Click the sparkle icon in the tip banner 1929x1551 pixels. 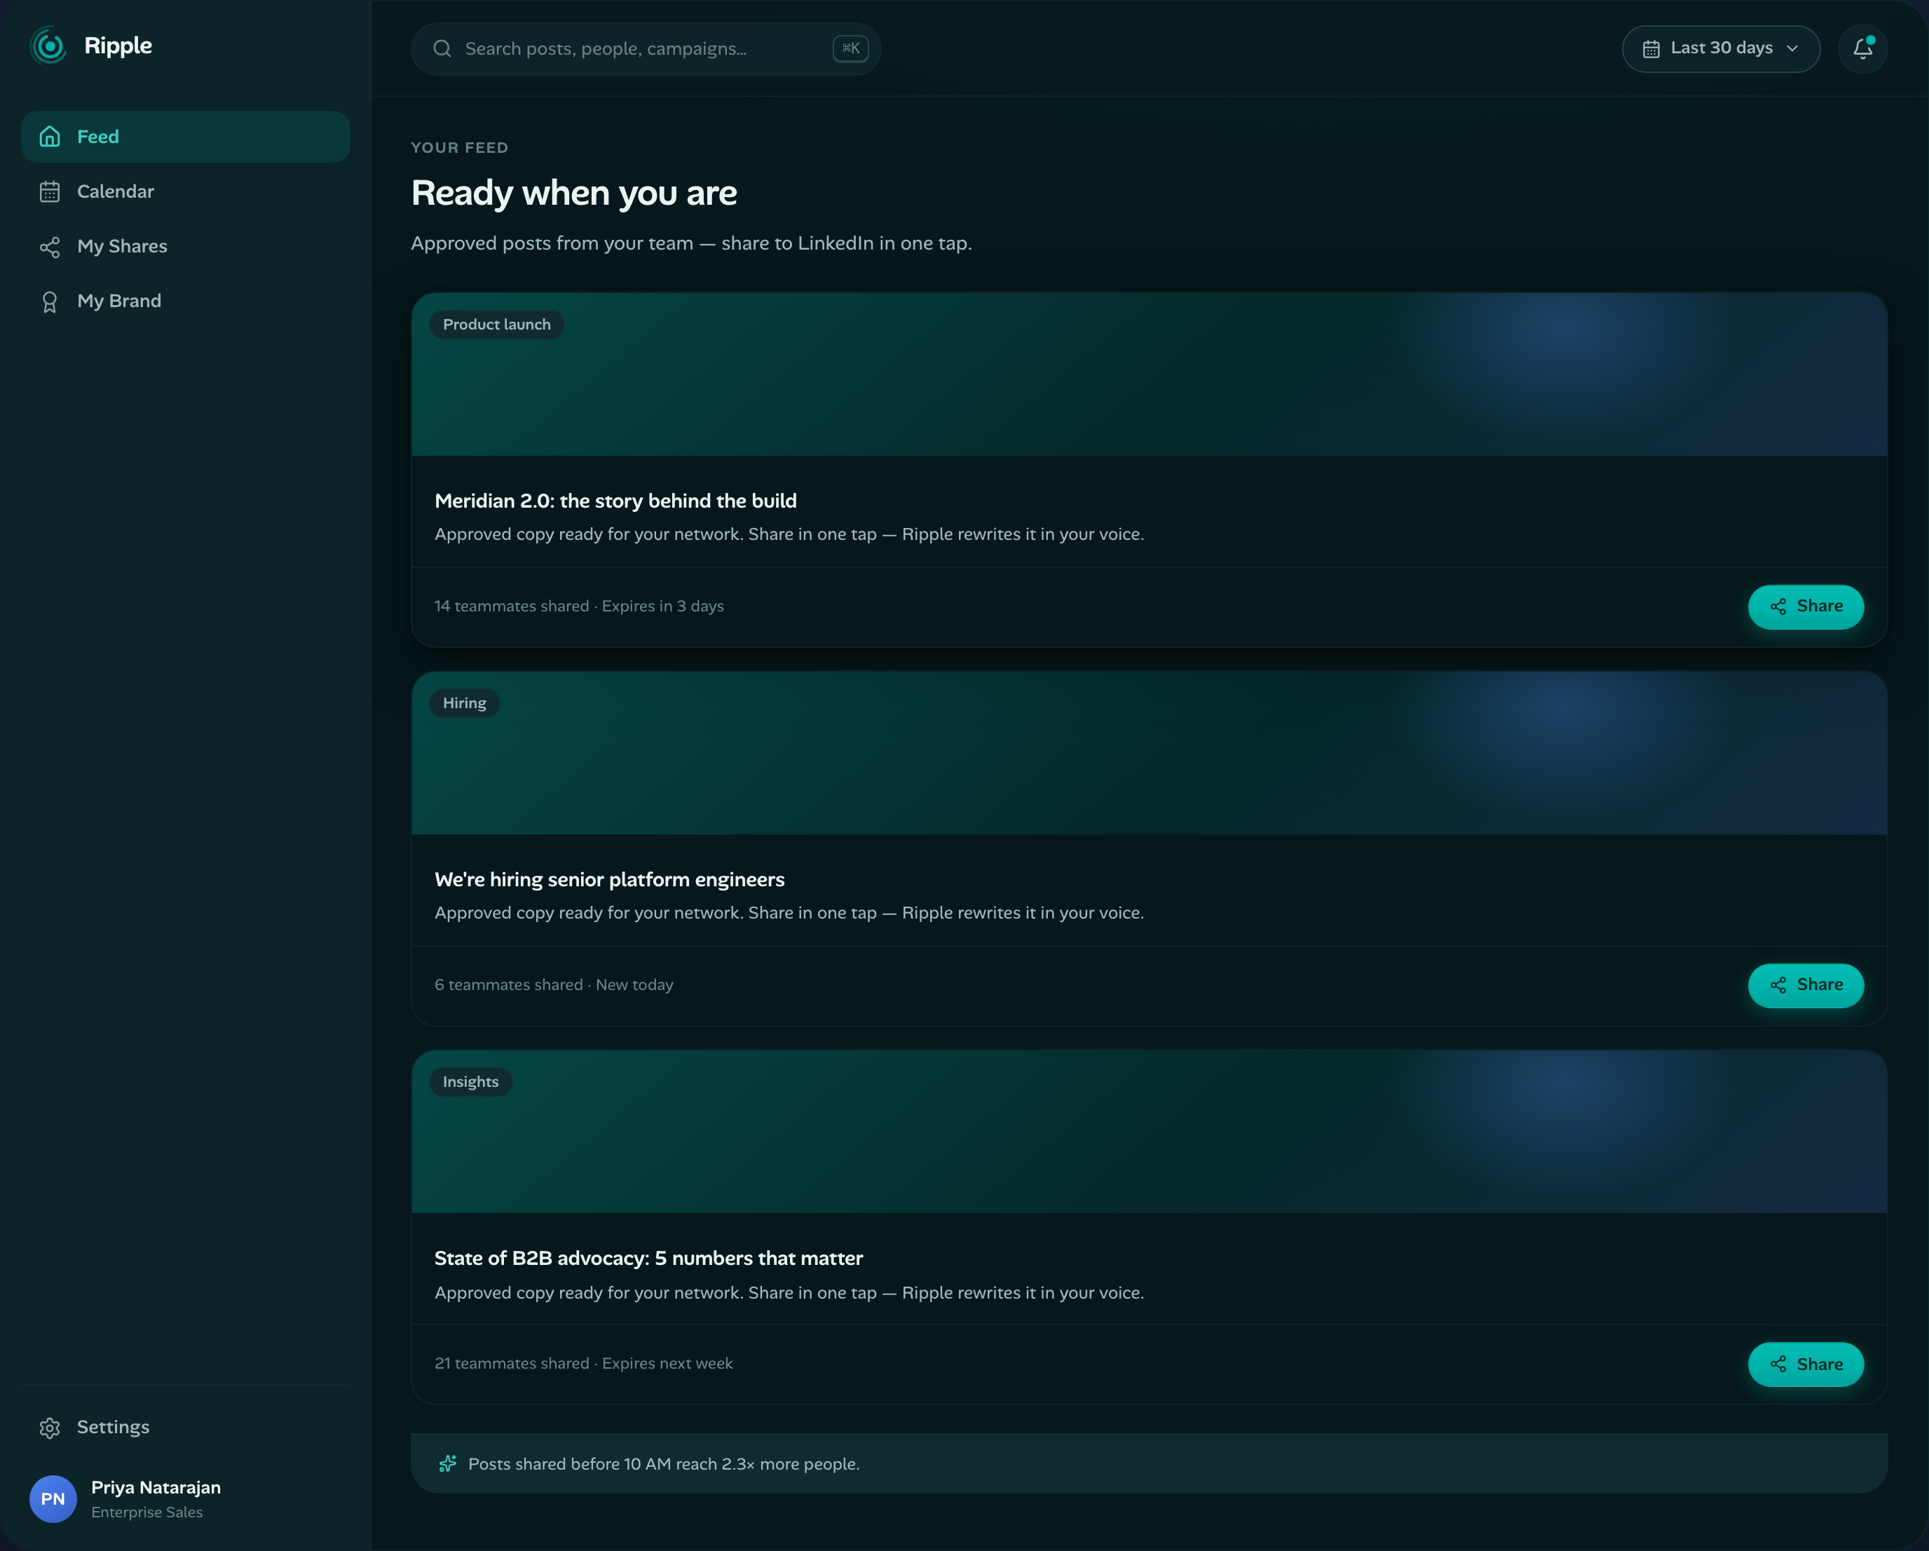click(x=447, y=1463)
